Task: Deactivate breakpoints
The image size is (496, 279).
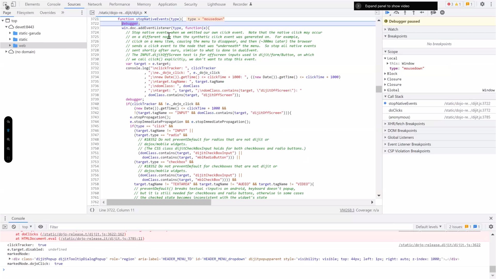Action: 433,12
